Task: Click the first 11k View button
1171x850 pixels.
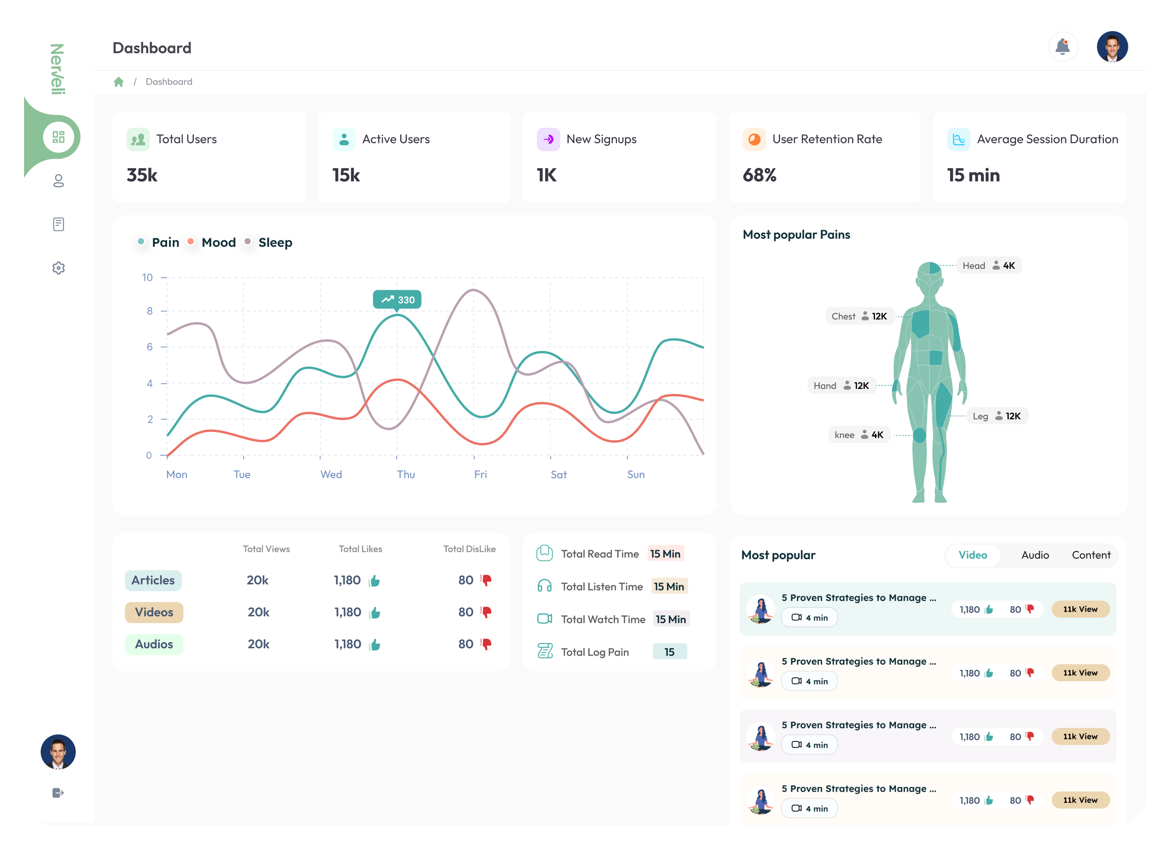Action: [x=1080, y=609]
